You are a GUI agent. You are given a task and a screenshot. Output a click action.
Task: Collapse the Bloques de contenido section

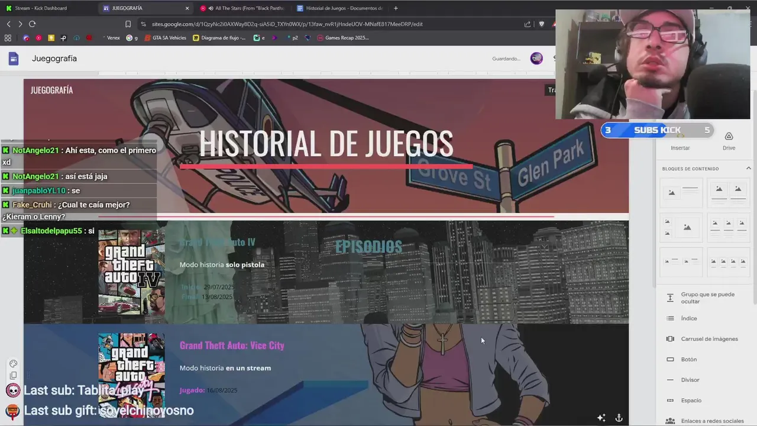pos(749,169)
